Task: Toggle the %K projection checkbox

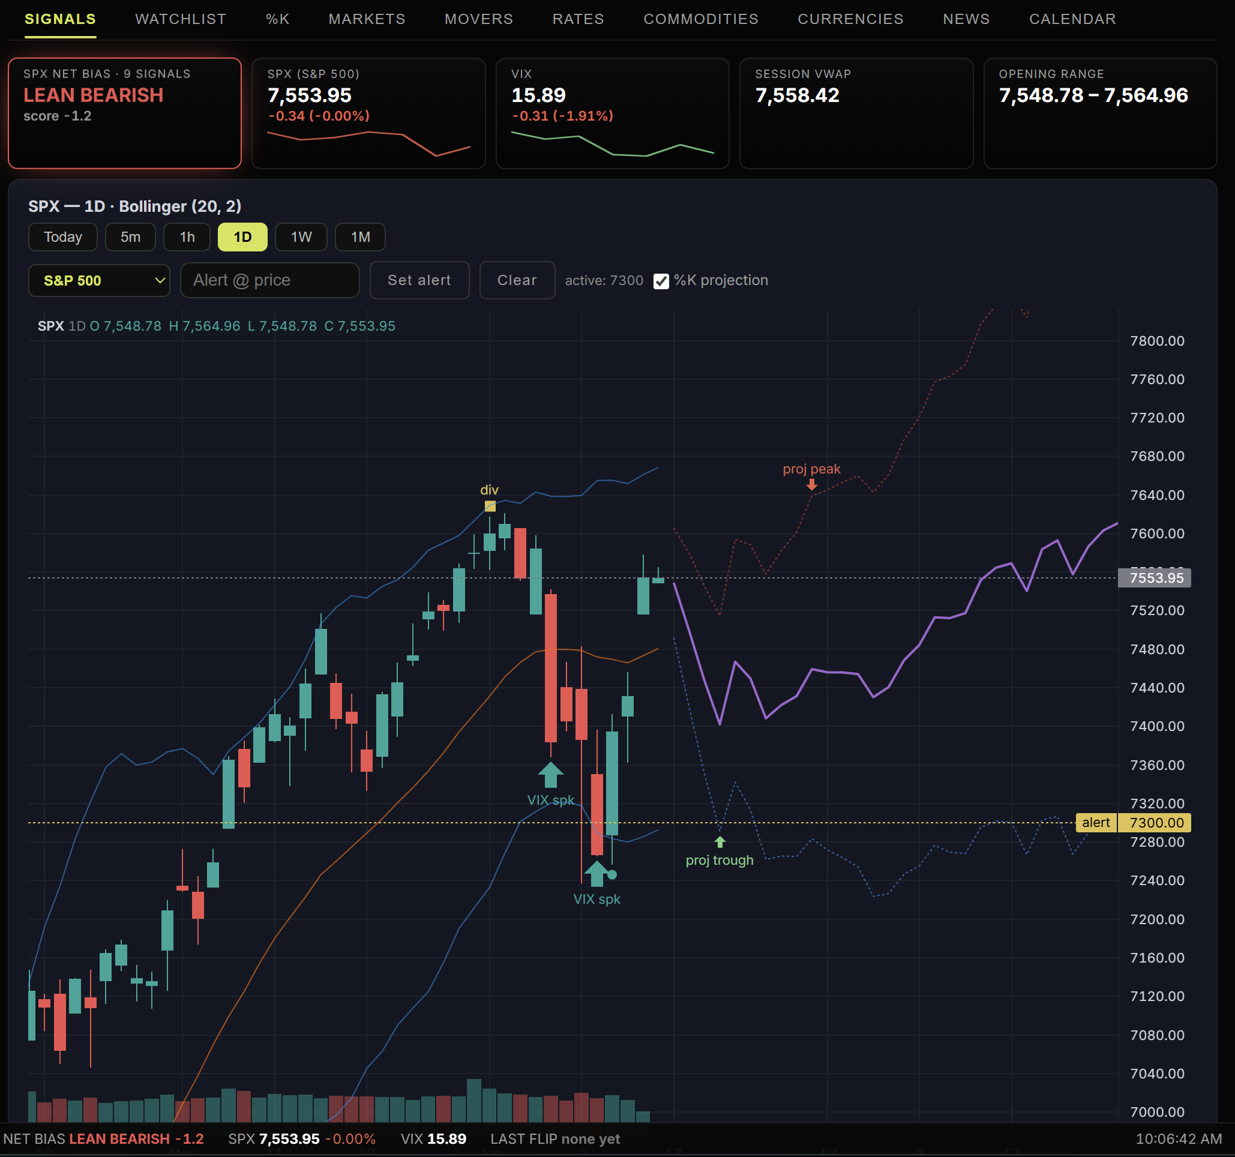Action: coord(661,281)
